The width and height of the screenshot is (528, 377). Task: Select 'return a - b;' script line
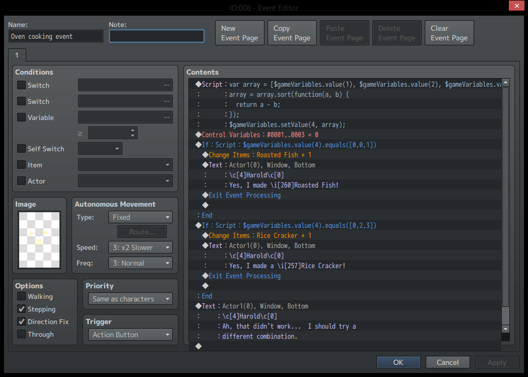pos(345,104)
